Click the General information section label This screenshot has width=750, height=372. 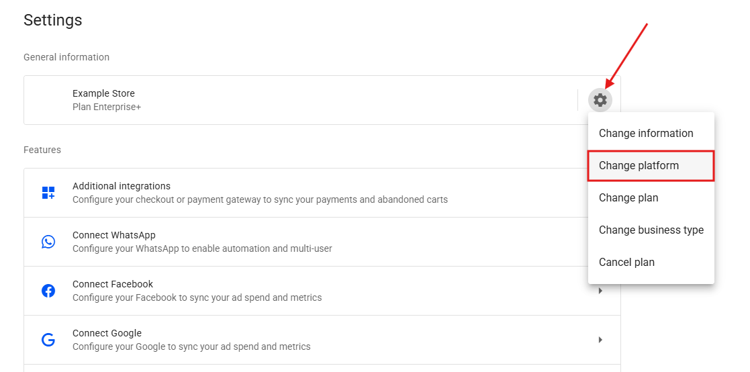point(66,57)
